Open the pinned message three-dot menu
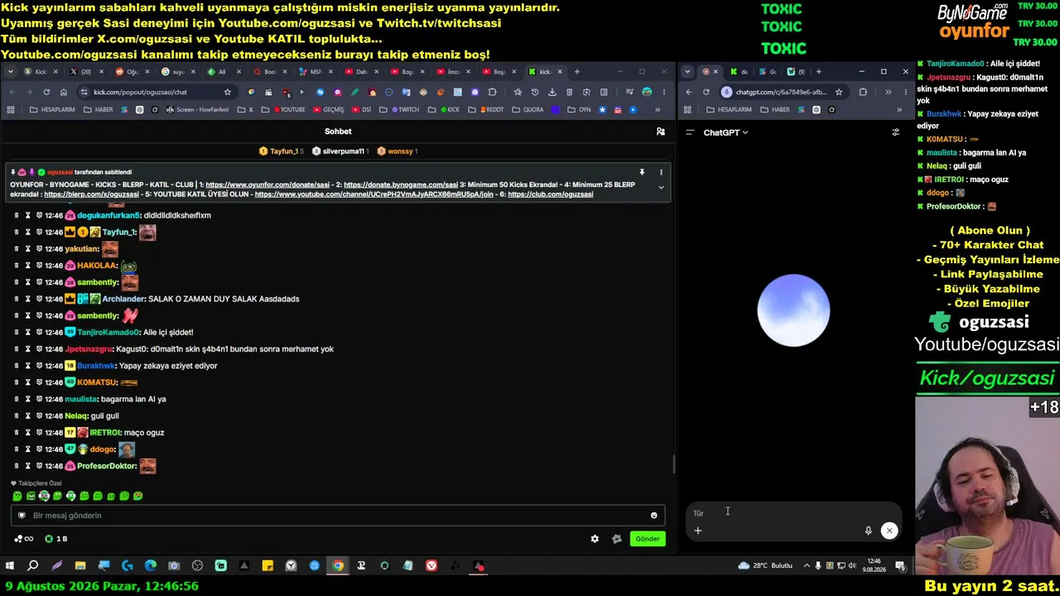Viewport: 1060px width, 596px height. click(661, 172)
